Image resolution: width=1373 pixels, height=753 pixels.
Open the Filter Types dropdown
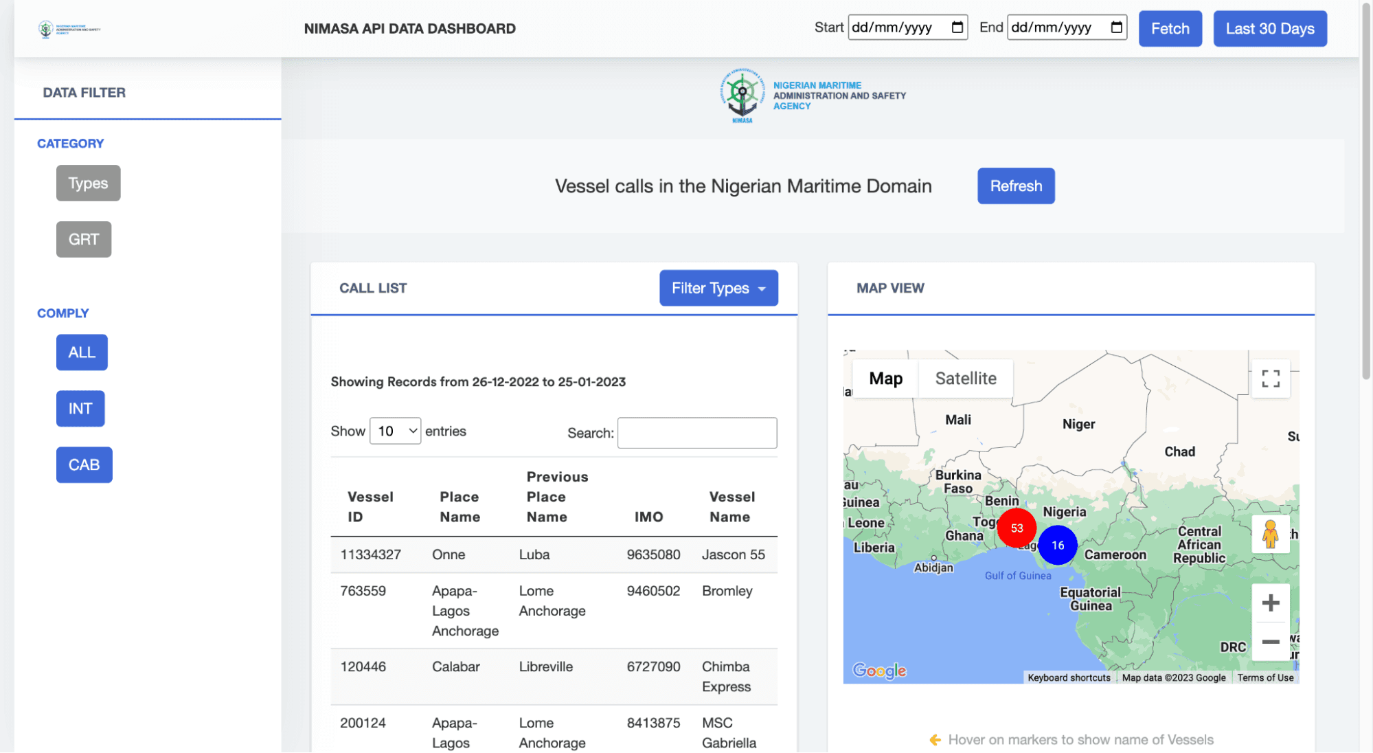[718, 288]
